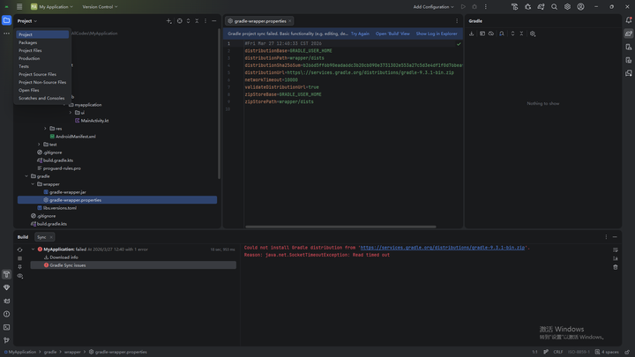635x357 pixels.
Task: Expand the ui folder chevron
Action: (71, 113)
